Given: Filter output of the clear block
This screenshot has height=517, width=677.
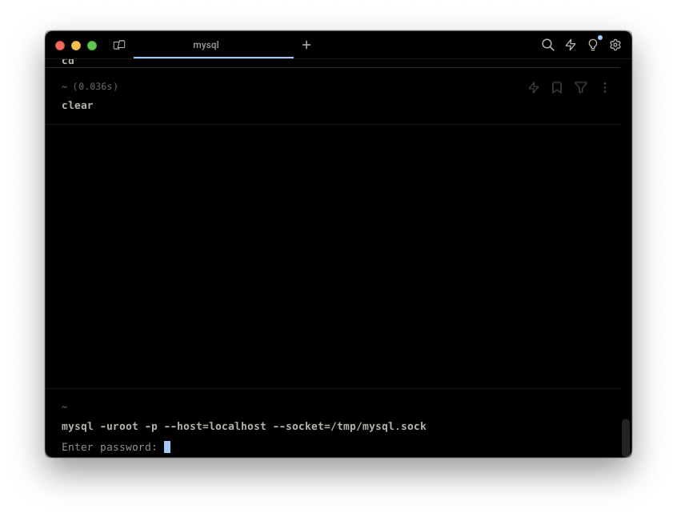Looking at the screenshot, I should click(x=581, y=87).
